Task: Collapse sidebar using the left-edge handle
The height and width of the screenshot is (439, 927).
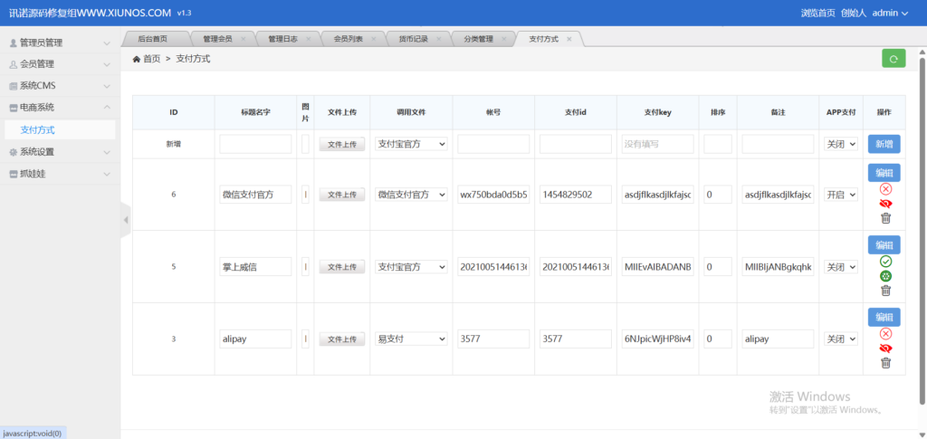Action: pyautogui.click(x=126, y=220)
